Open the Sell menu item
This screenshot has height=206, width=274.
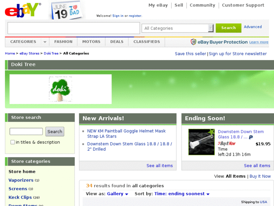(179, 5)
